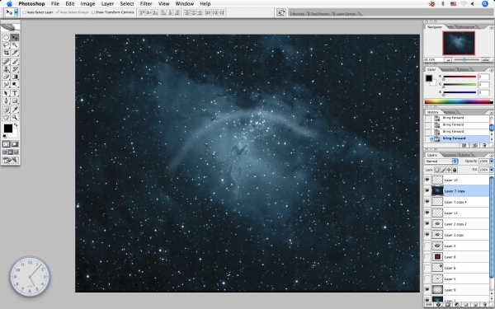
Task: Open the Select menu
Action: 127,4
